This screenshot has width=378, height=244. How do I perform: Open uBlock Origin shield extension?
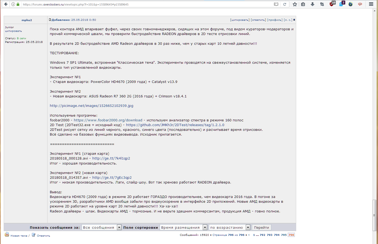point(332,4)
